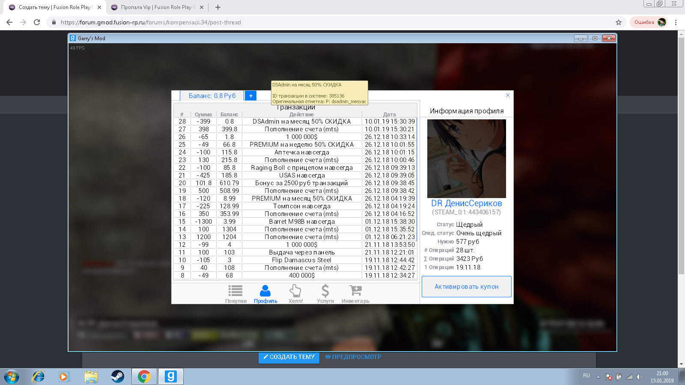685x385 pixels.
Task: Open the Инвентарь cart icon
Action: tap(355, 294)
